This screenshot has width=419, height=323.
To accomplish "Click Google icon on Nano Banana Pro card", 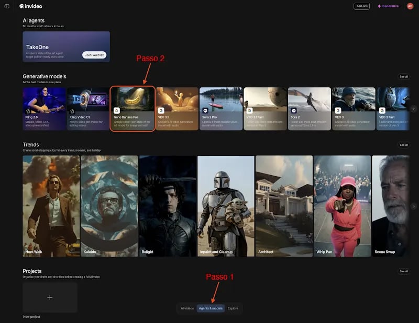I will click(x=116, y=110).
